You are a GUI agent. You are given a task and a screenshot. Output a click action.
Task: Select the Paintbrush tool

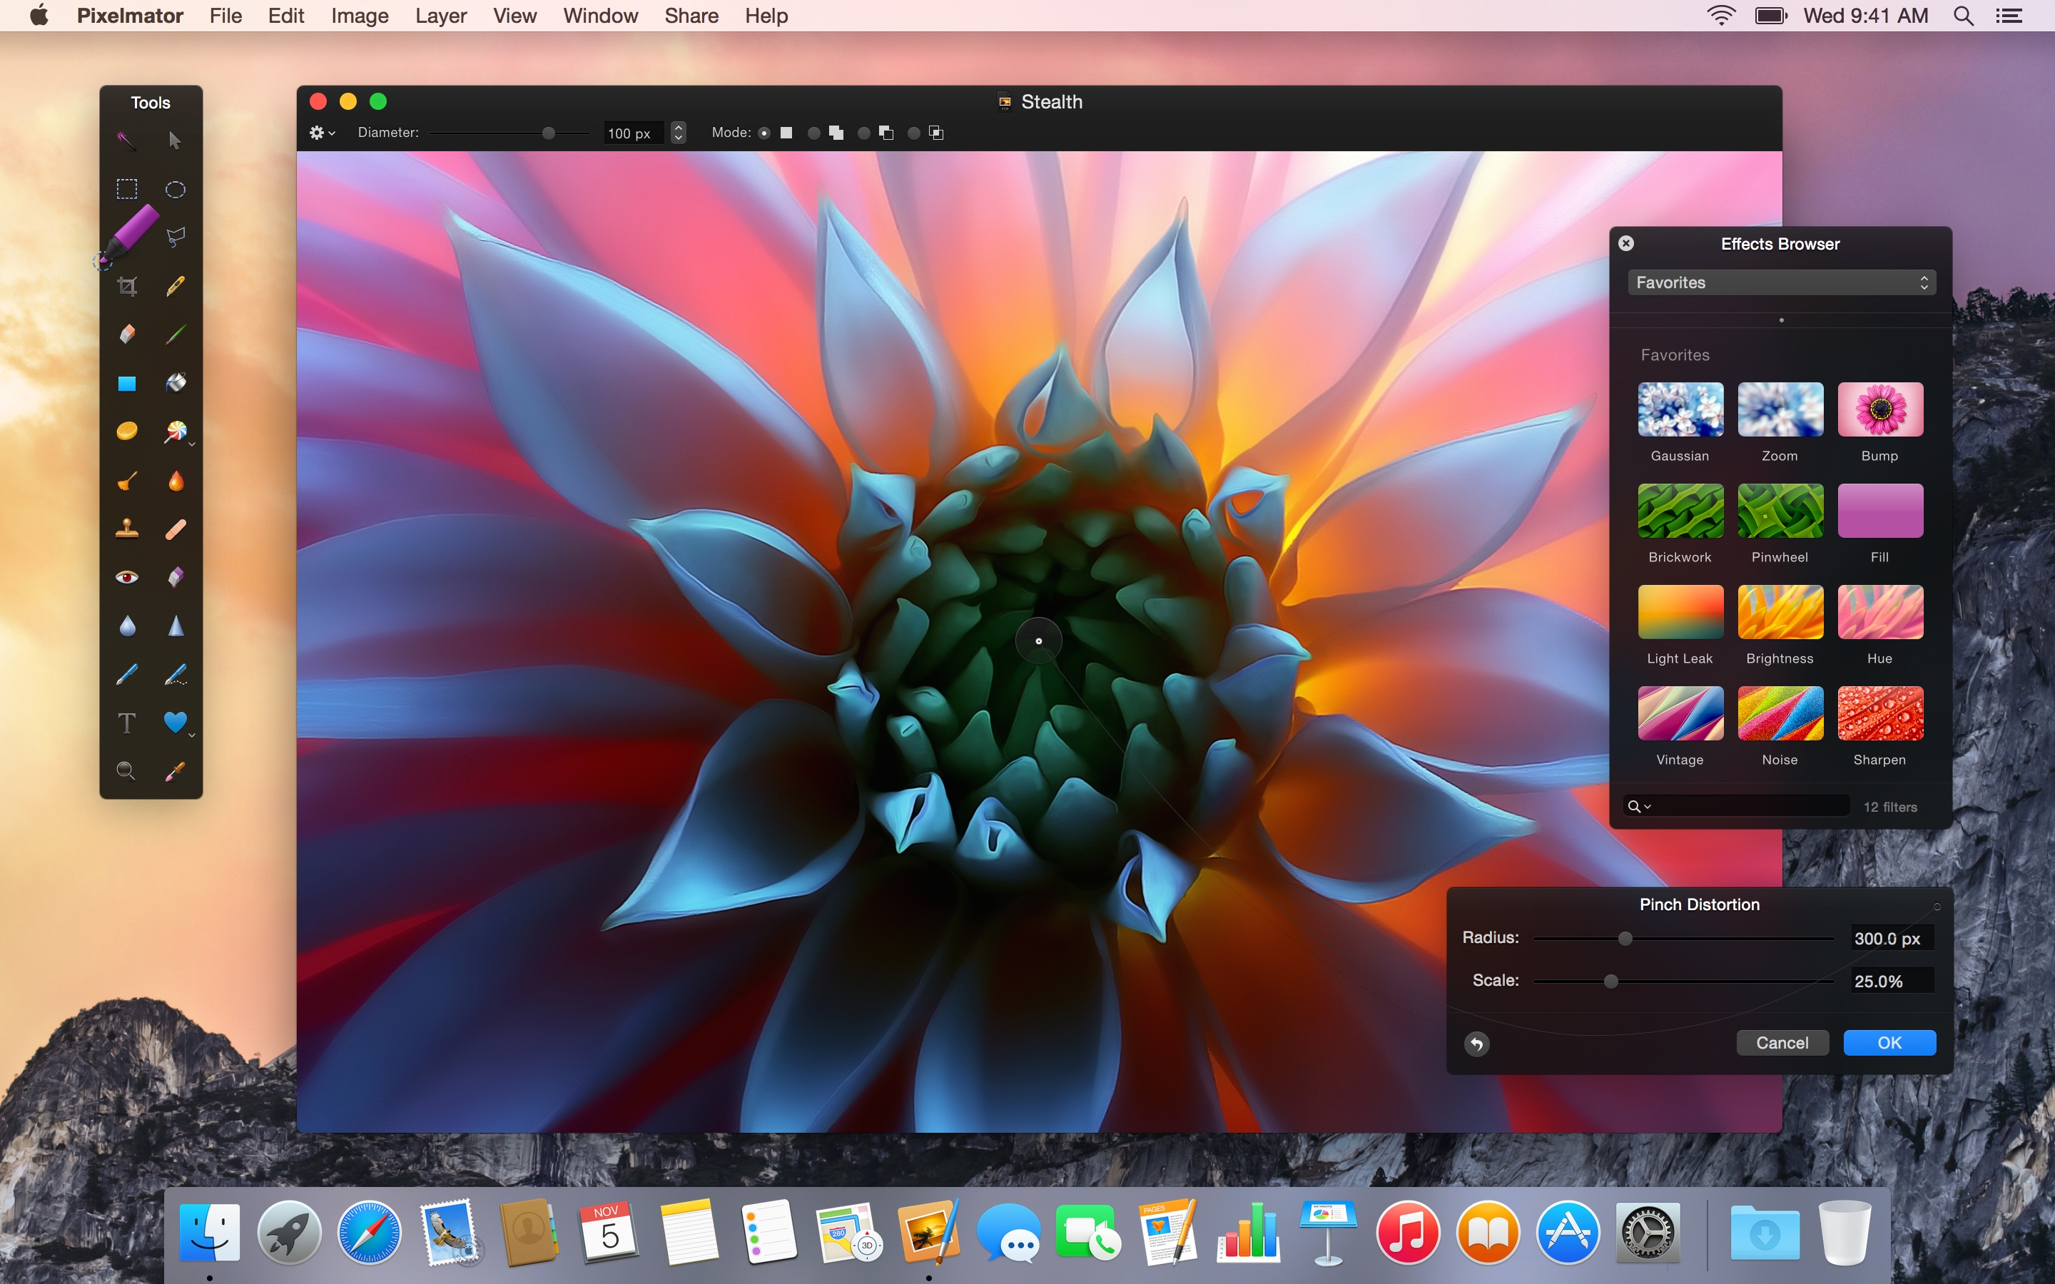click(175, 332)
